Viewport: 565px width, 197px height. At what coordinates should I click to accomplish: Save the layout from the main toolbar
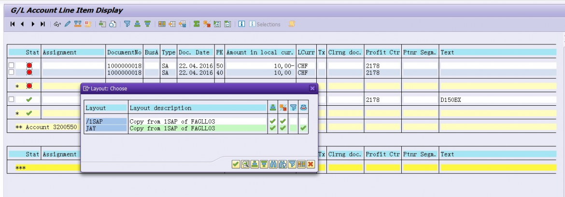tap(183, 24)
